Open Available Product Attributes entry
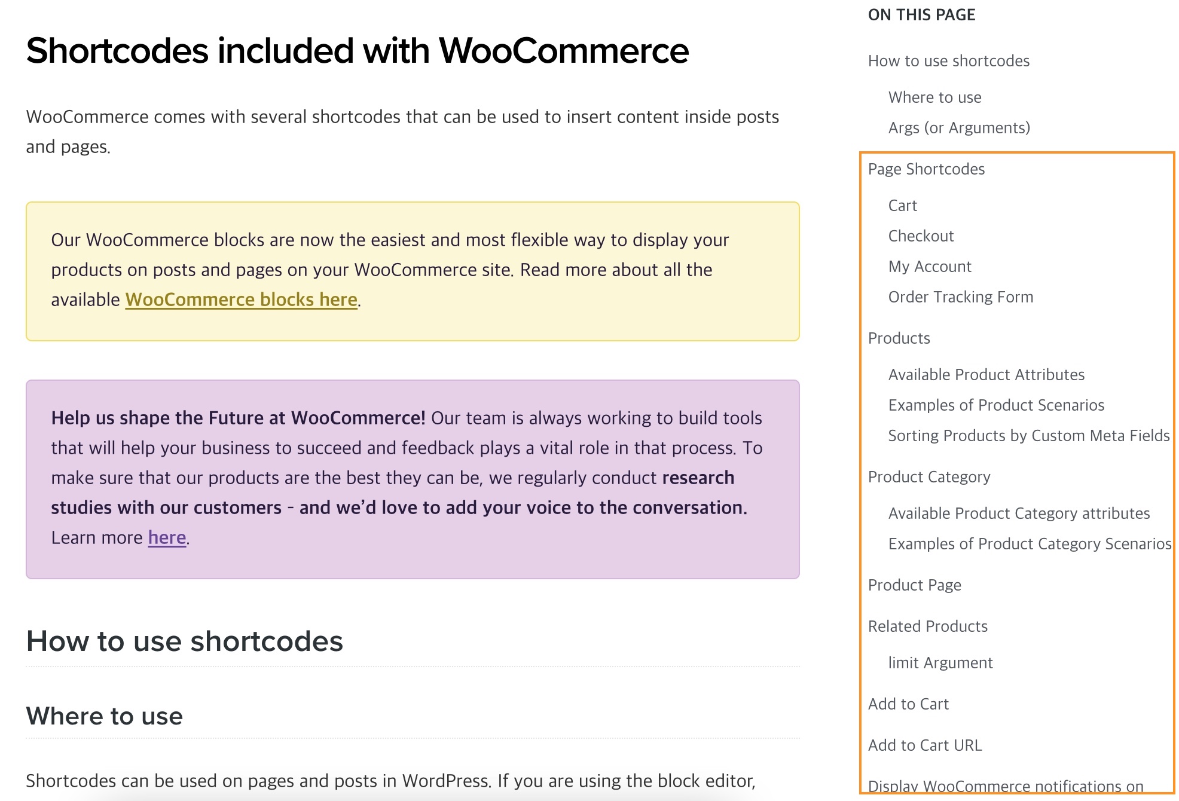Image resolution: width=1179 pixels, height=801 pixels. (x=986, y=375)
